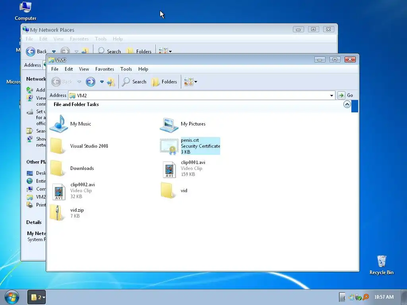The image size is (407, 305).
Task: Click the taskbar clock showing 10:57 AM
Action: [x=384, y=297]
